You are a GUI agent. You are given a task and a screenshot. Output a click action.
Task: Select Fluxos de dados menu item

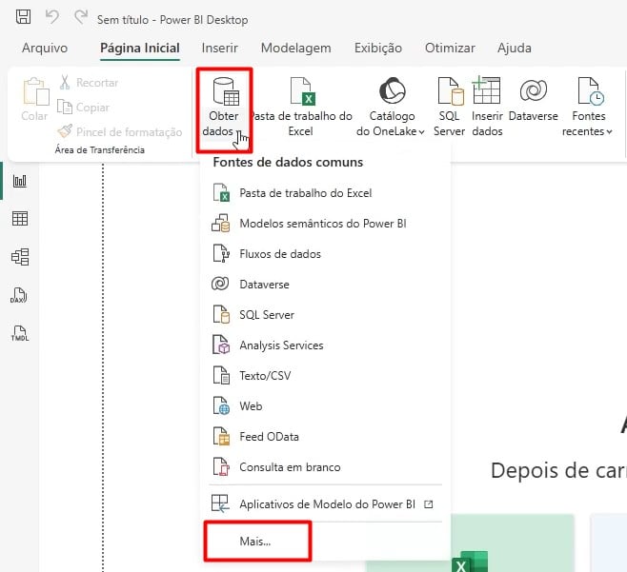325,254
